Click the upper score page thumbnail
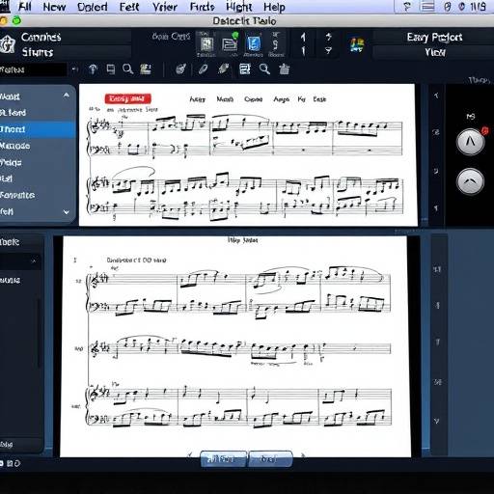 [x=248, y=155]
